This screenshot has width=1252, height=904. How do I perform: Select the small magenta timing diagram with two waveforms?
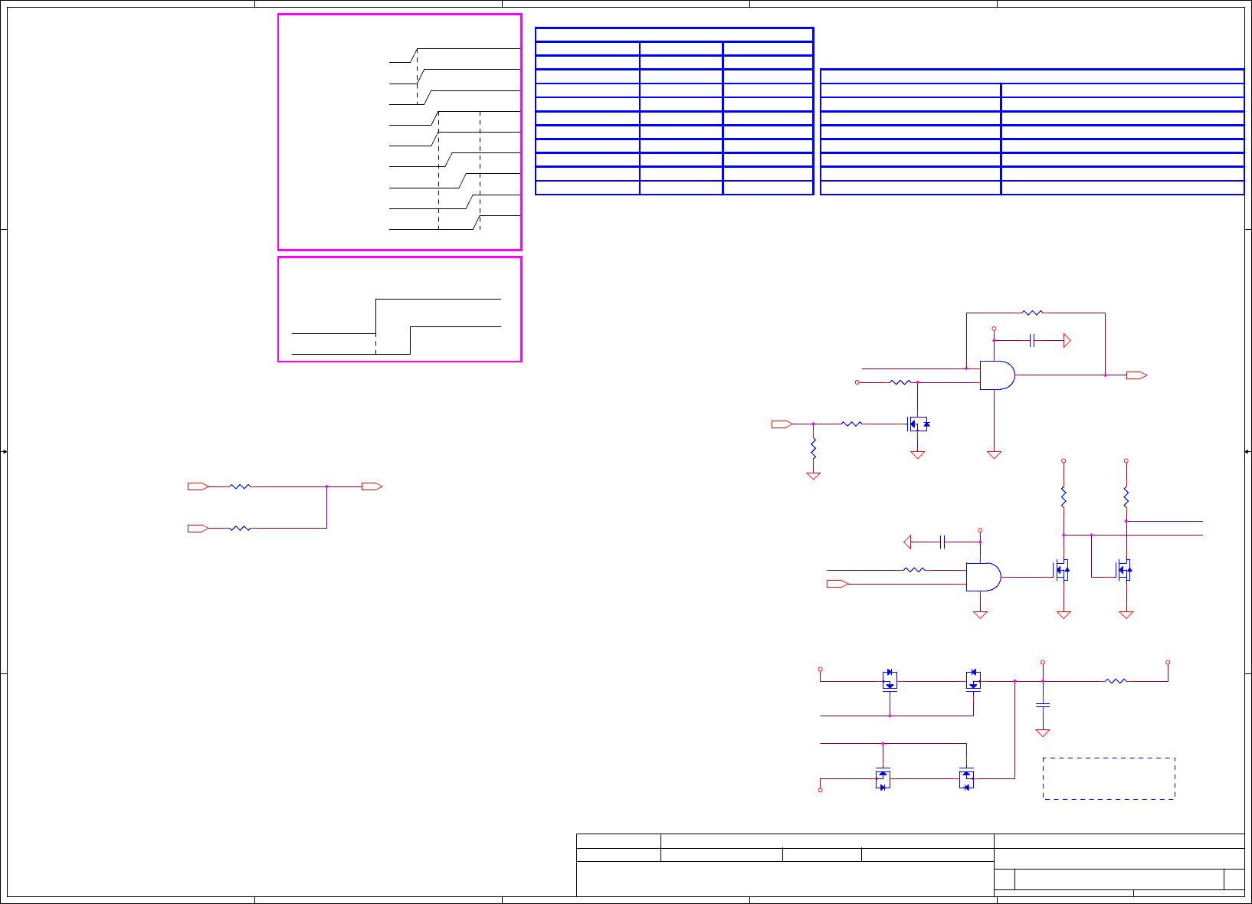pyautogui.click(x=400, y=309)
